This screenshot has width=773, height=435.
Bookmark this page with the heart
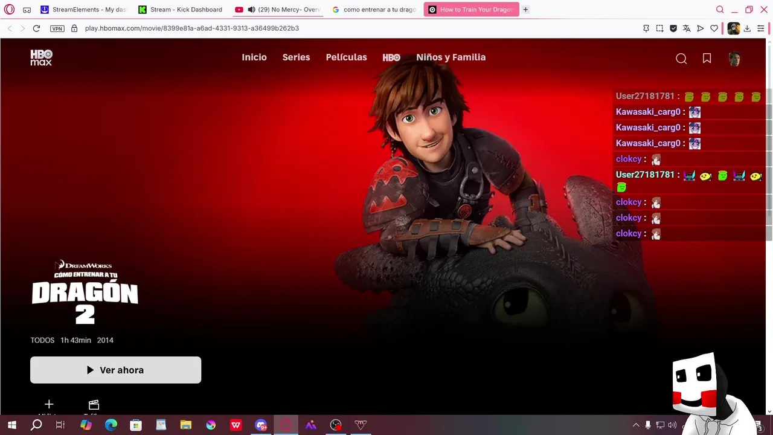[714, 28]
